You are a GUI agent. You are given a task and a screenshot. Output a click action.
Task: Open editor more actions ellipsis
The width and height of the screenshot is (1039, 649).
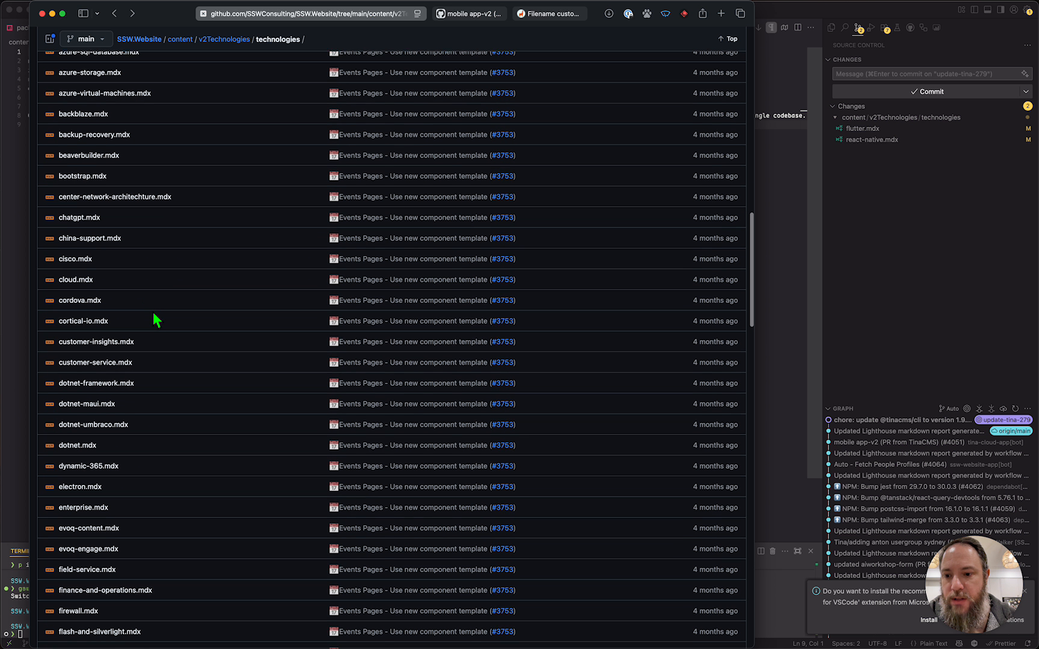point(811,27)
